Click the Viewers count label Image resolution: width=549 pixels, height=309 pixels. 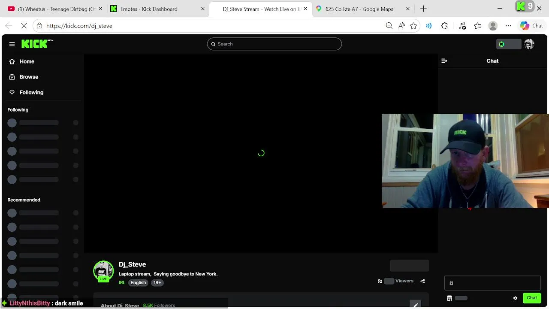[404, 281]
